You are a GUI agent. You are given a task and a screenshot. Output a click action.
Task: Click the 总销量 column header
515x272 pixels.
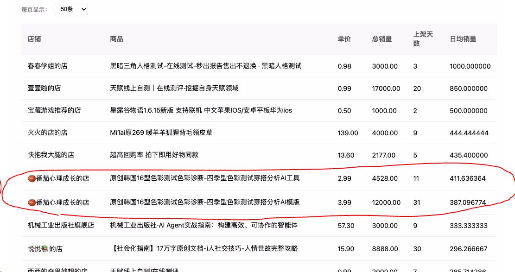pos(382,39)
